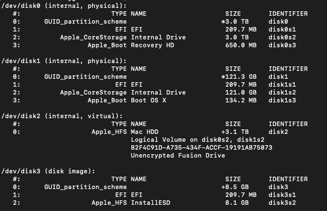The height and width of the screenshot is (211, 327).
Task: Click "209.7 MB" in the disk0s1 row
Action: (x=241, y=29)
